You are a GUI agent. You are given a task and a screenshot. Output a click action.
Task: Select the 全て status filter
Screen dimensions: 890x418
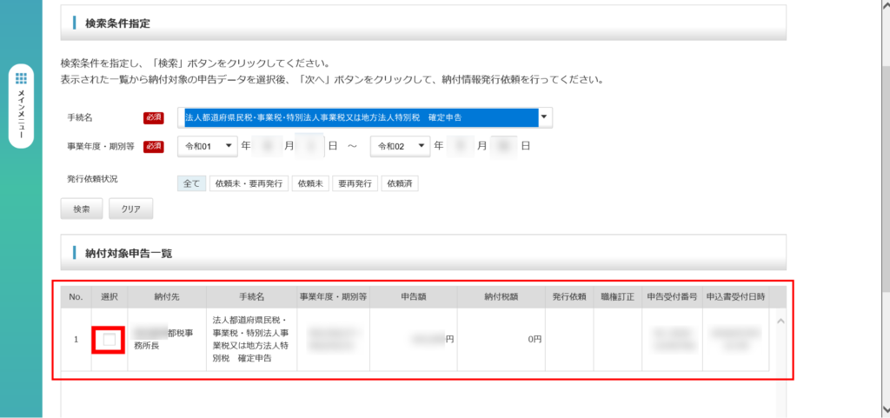[191, 183]
